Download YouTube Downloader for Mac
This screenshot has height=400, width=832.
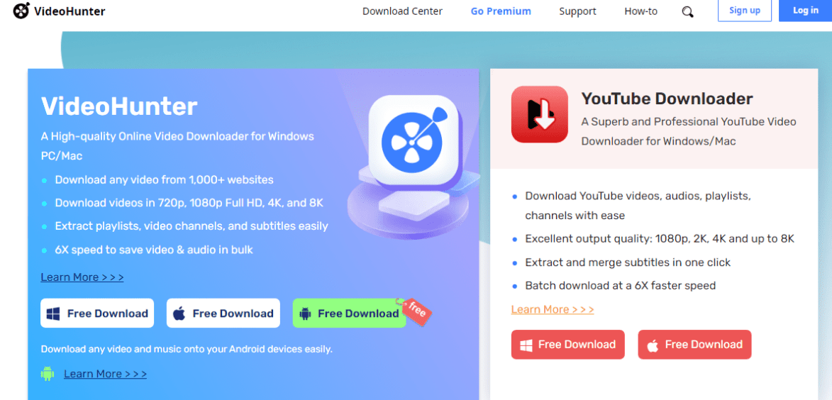point(694,344)
